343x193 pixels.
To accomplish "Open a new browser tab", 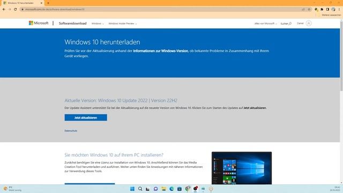I will tap(48, 3).
